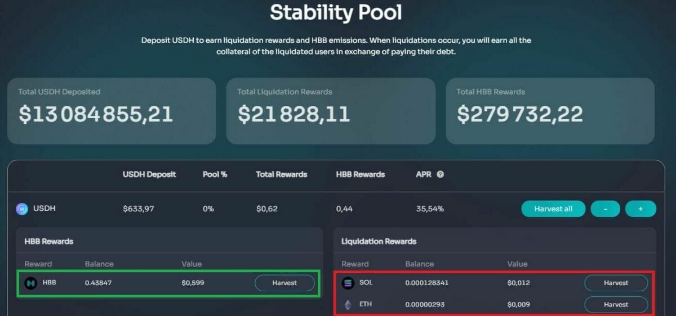Screen dimensions: 676x316
Task: Click the Pool % column header
Action: point(215,174)
